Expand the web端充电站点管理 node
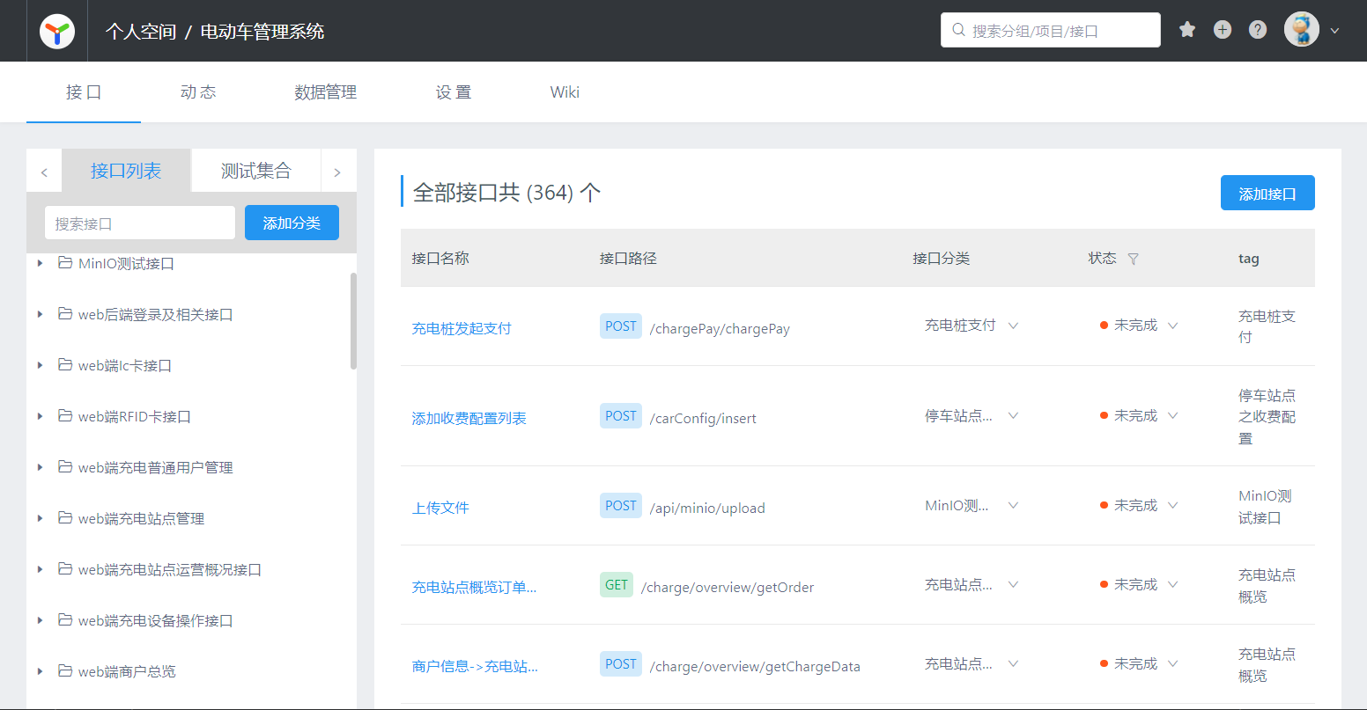Viewport: 1367px width, 710px height. click(40, 518)
